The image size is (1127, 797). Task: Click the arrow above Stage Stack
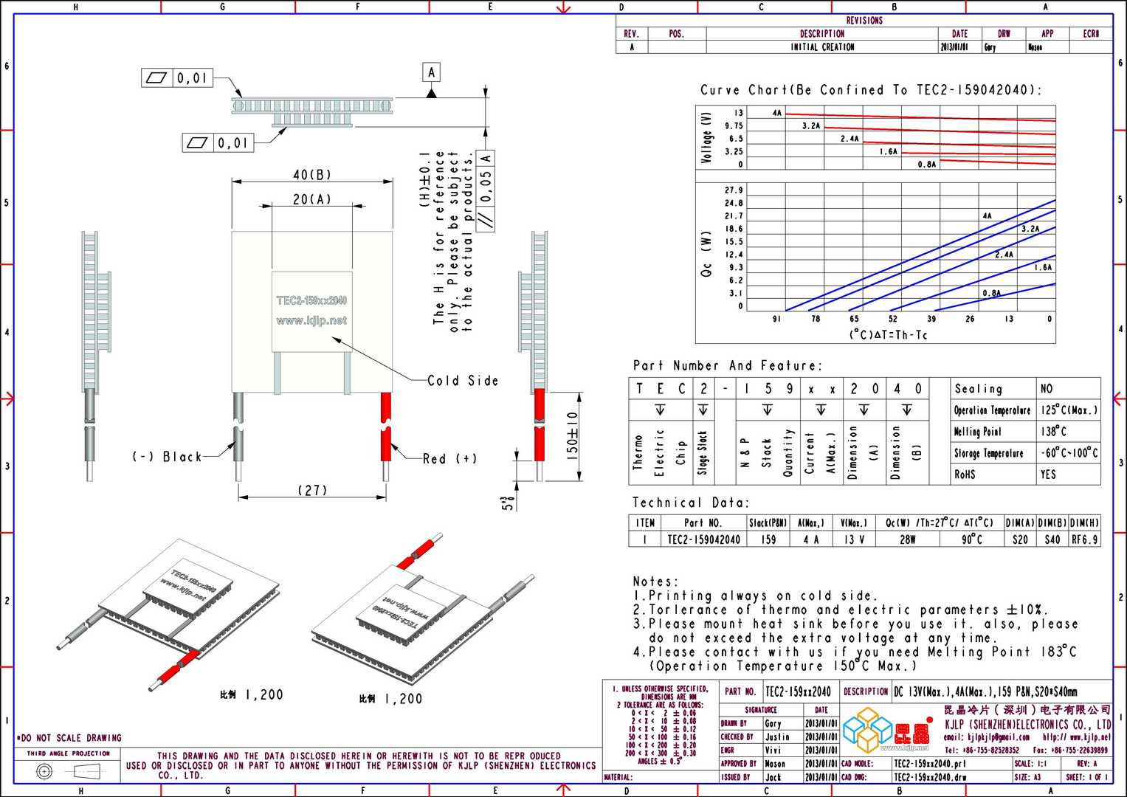click(703, 410)
